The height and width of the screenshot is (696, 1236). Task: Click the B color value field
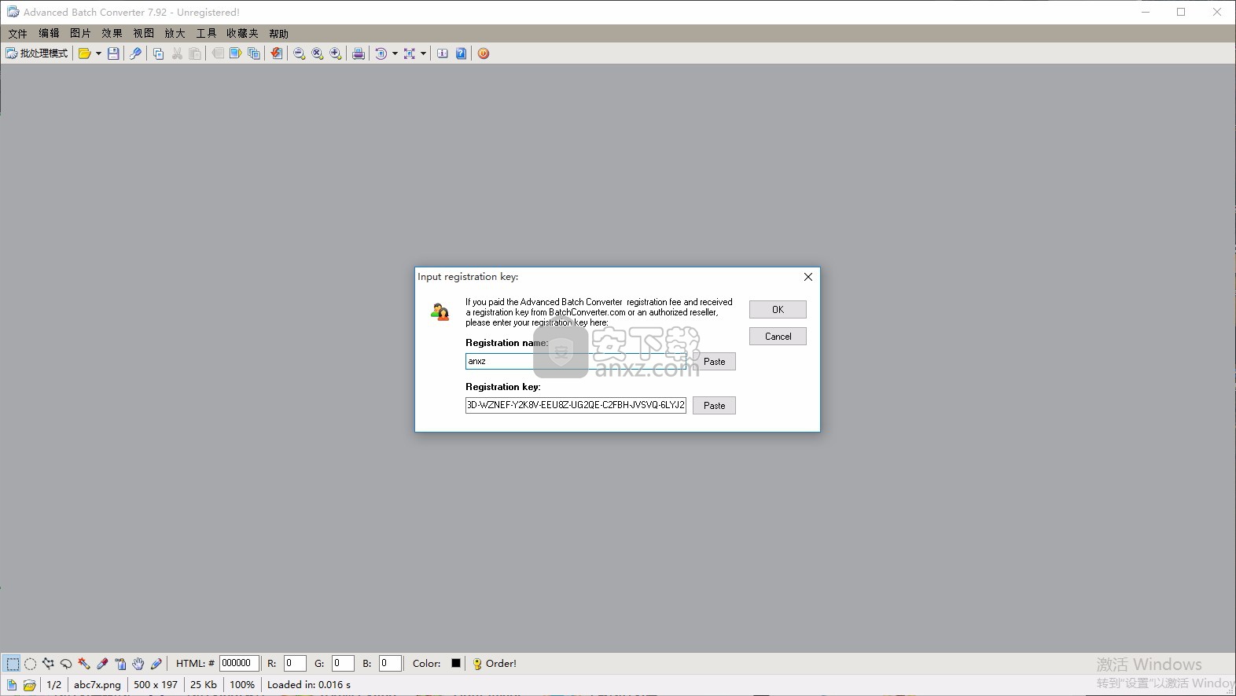(x=391, y=664)
